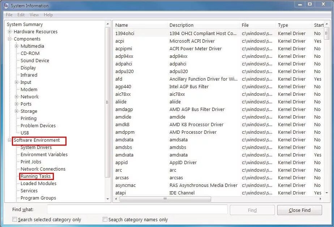
Task: Click the tree pane scroll-down arrow
Action: (x=108, y=199)
